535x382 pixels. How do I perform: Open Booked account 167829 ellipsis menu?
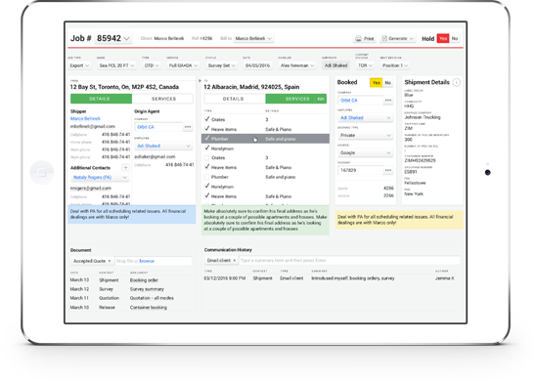[388, 170]
